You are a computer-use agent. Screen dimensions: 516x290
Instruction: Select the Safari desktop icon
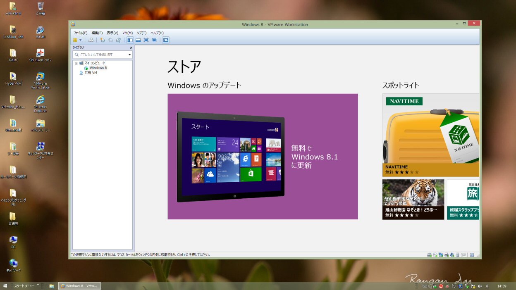tap(40, 32)
